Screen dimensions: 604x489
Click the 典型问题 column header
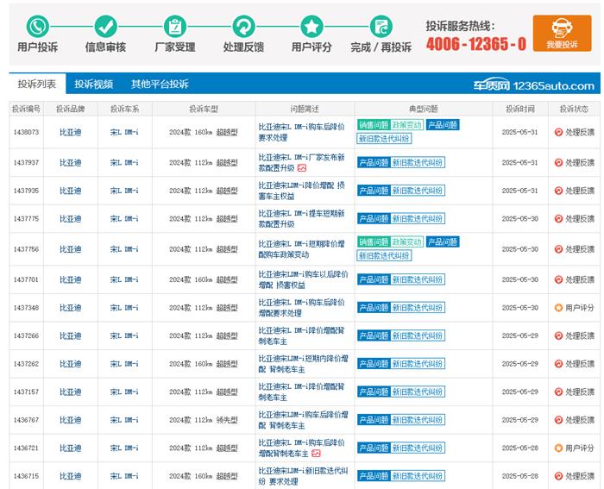[424, 109]
